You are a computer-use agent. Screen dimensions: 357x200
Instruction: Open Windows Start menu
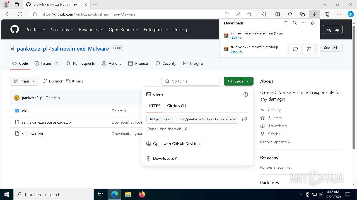tap(6, 194)
